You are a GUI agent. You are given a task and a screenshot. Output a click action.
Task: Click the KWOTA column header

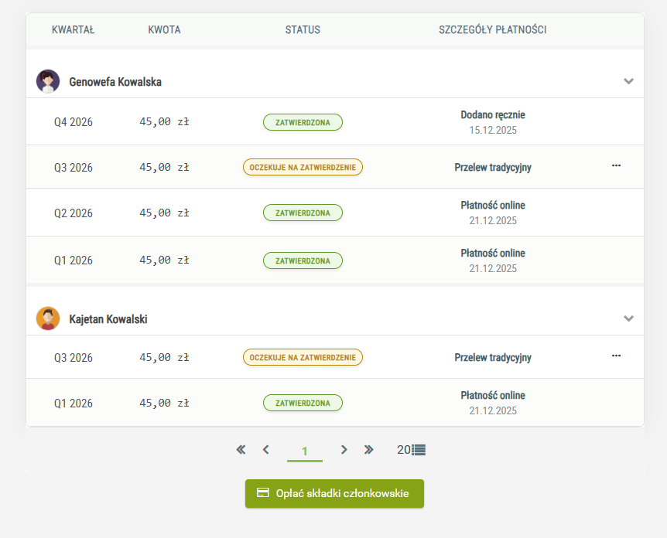coord(164,30)
